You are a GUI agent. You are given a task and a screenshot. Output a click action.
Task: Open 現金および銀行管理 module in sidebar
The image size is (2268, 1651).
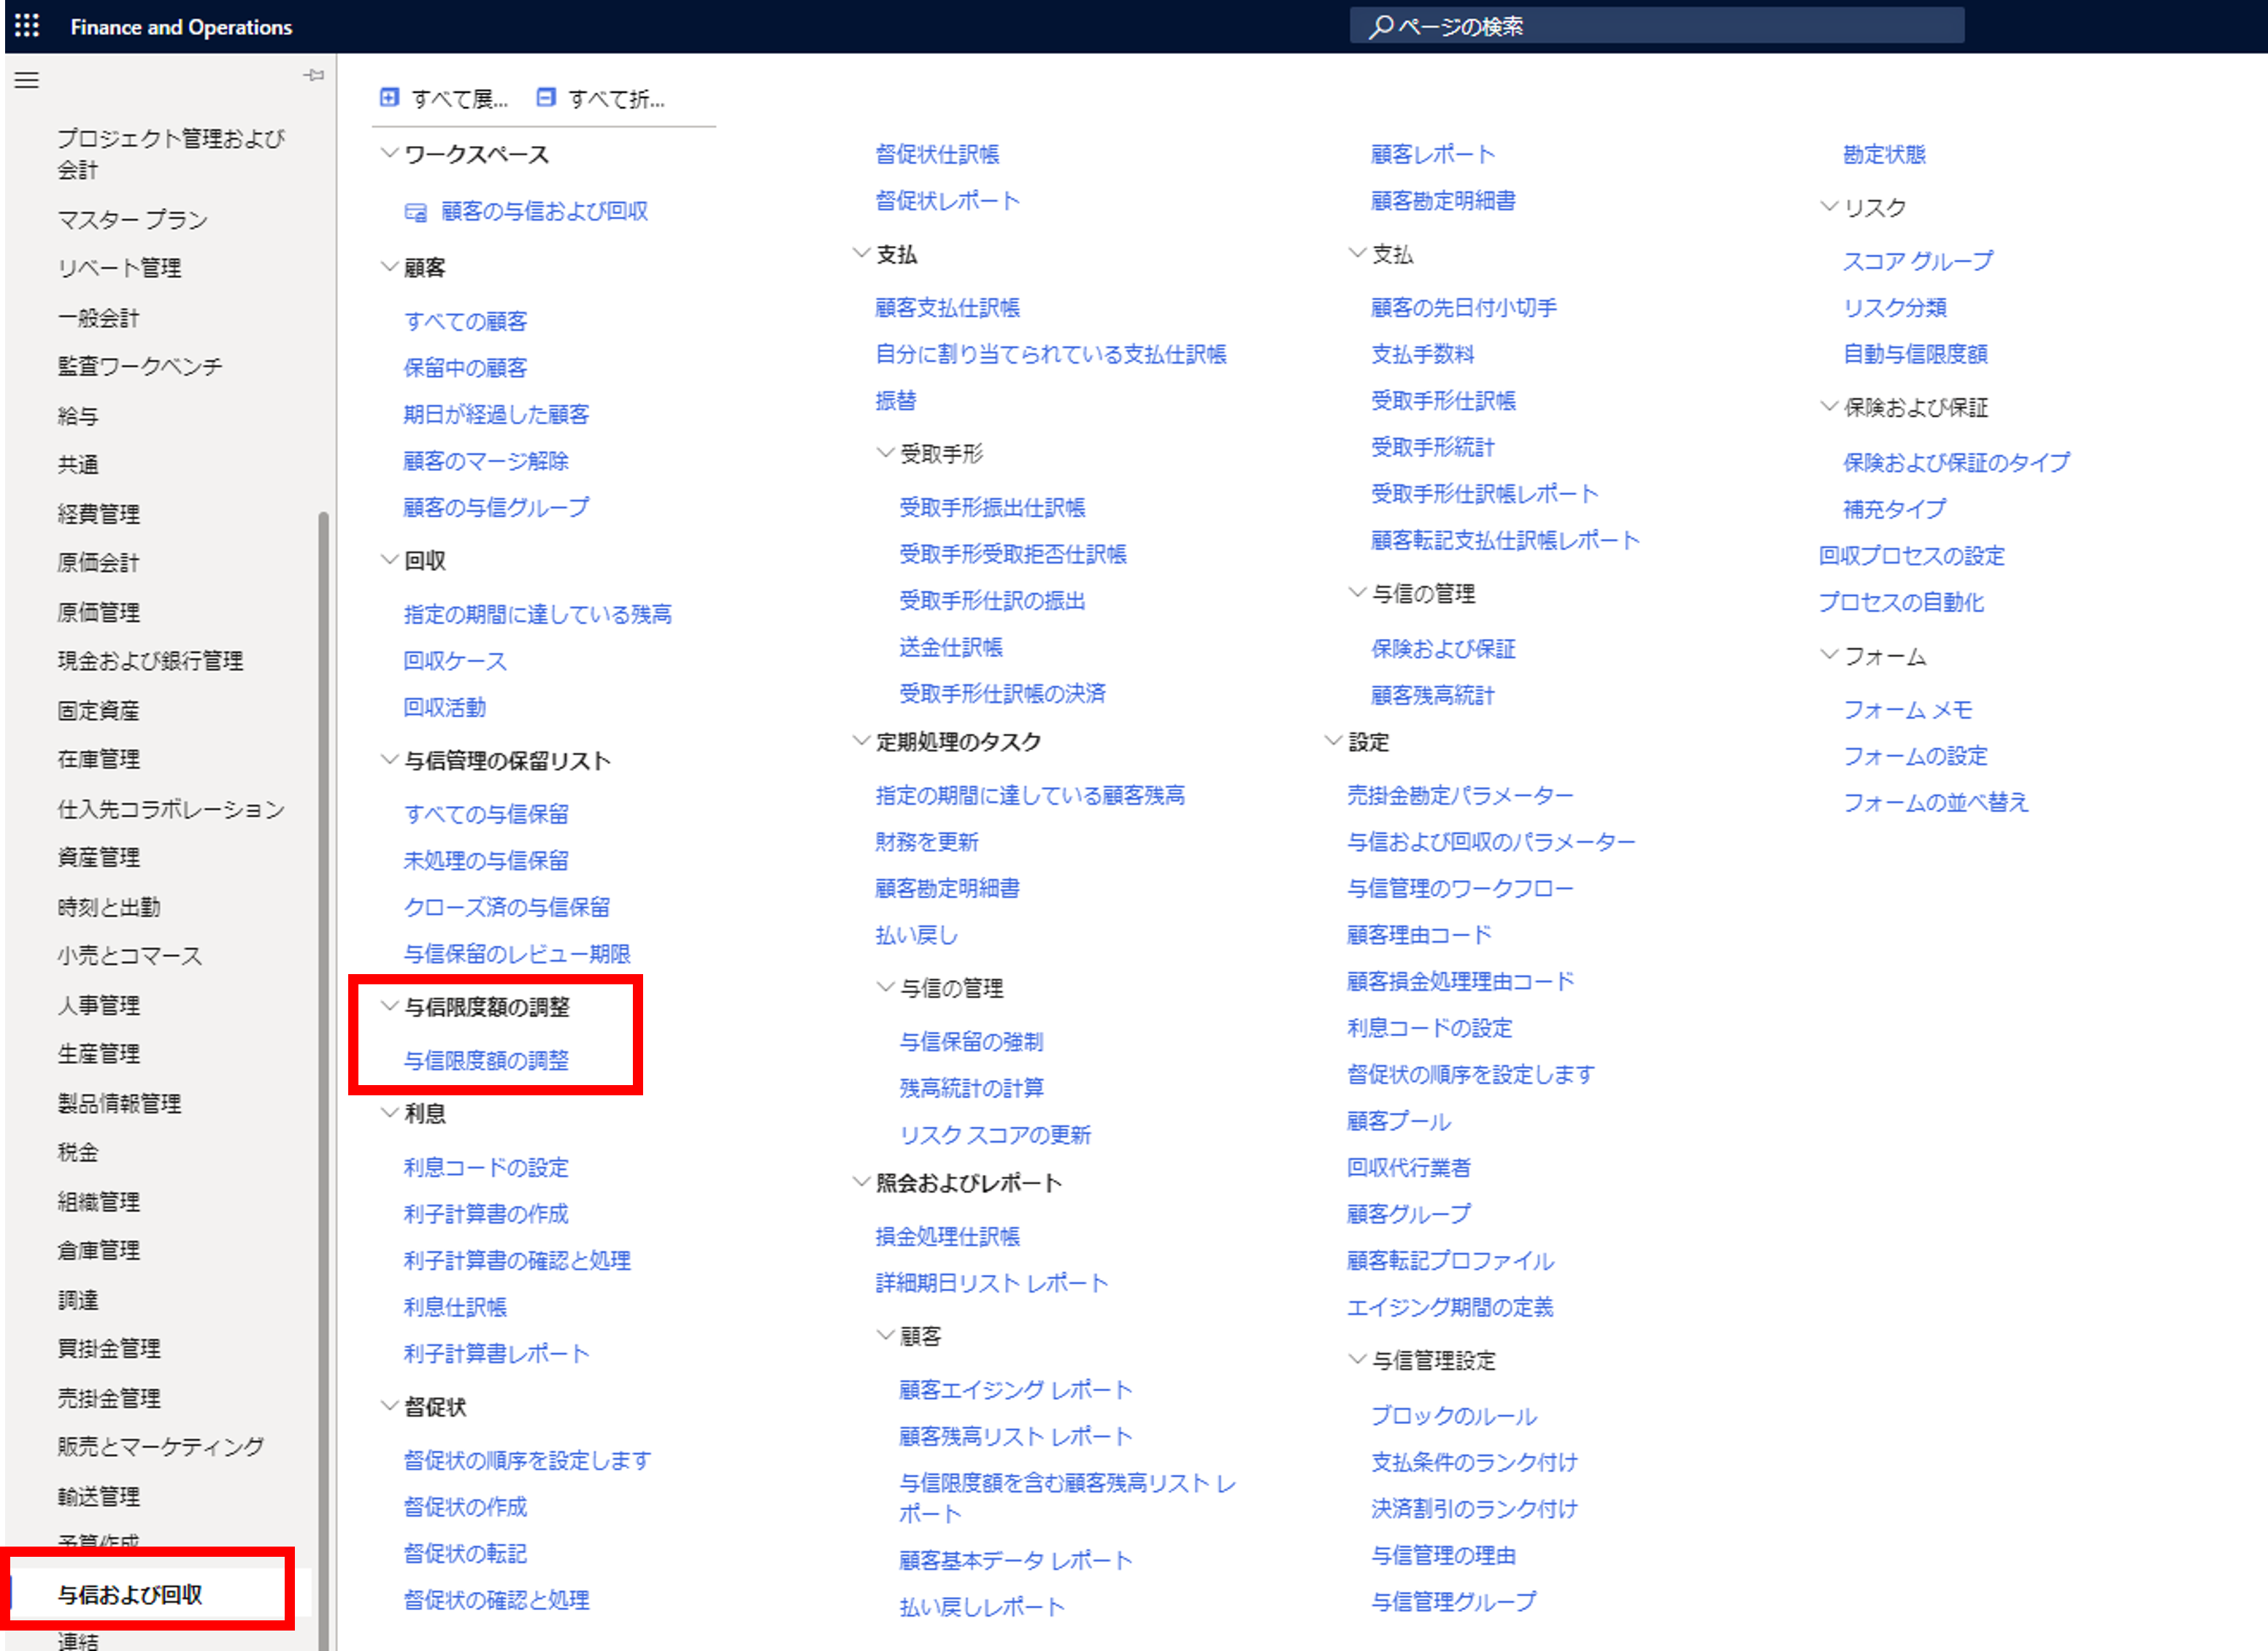tap(150, 660)
